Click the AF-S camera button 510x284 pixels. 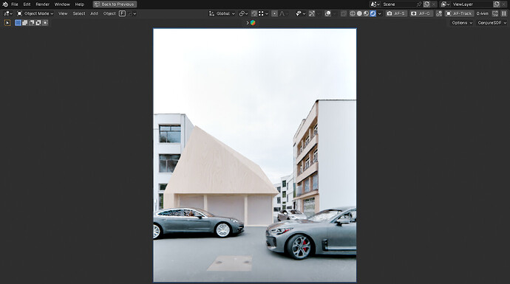click(396, 13)
